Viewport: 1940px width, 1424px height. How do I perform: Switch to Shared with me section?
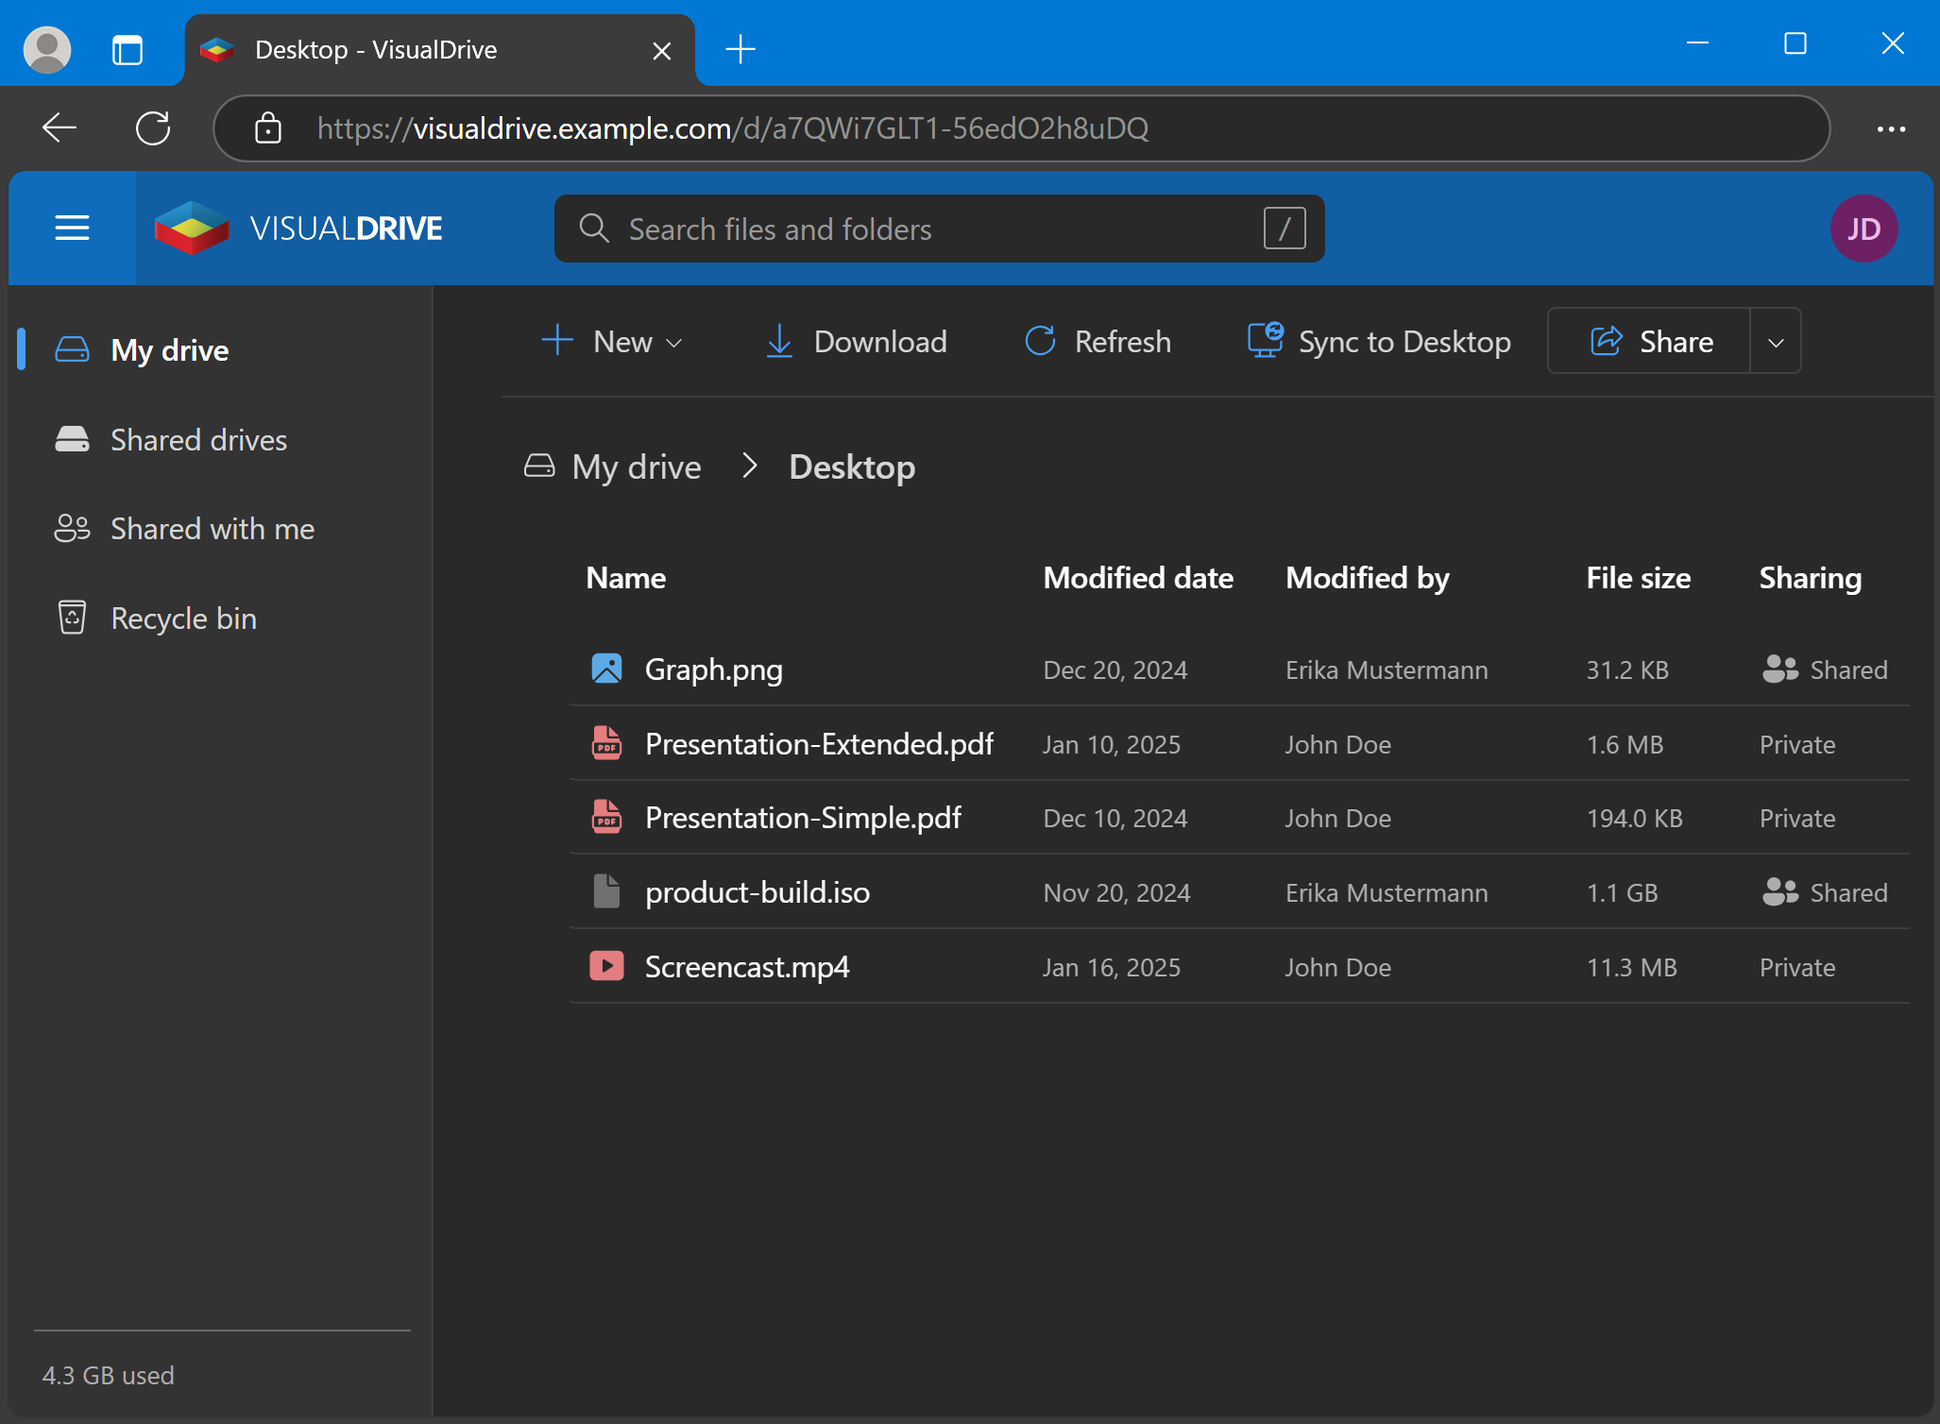[212, 528]
